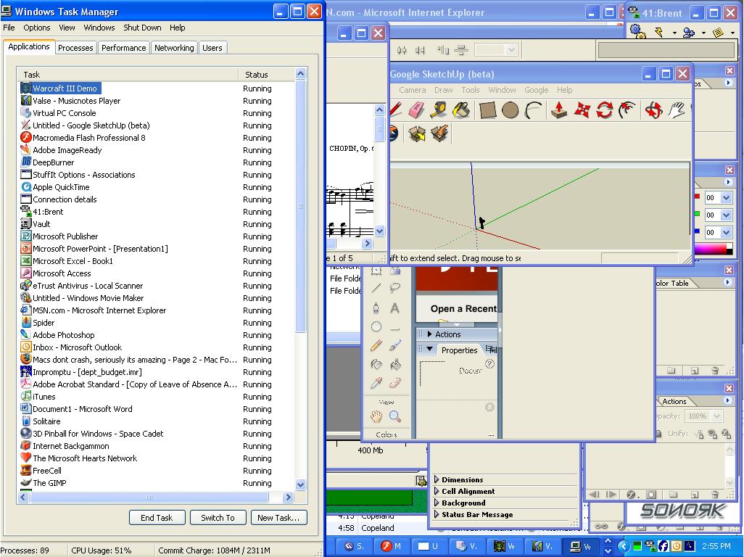This screenshot has height=557, width=744.
Task: Select iTunes in the task list
Action: coord(44,397)
